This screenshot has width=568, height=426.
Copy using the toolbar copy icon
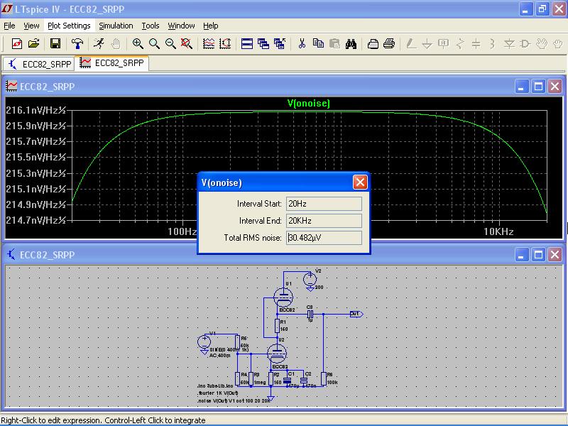[318, 44]
